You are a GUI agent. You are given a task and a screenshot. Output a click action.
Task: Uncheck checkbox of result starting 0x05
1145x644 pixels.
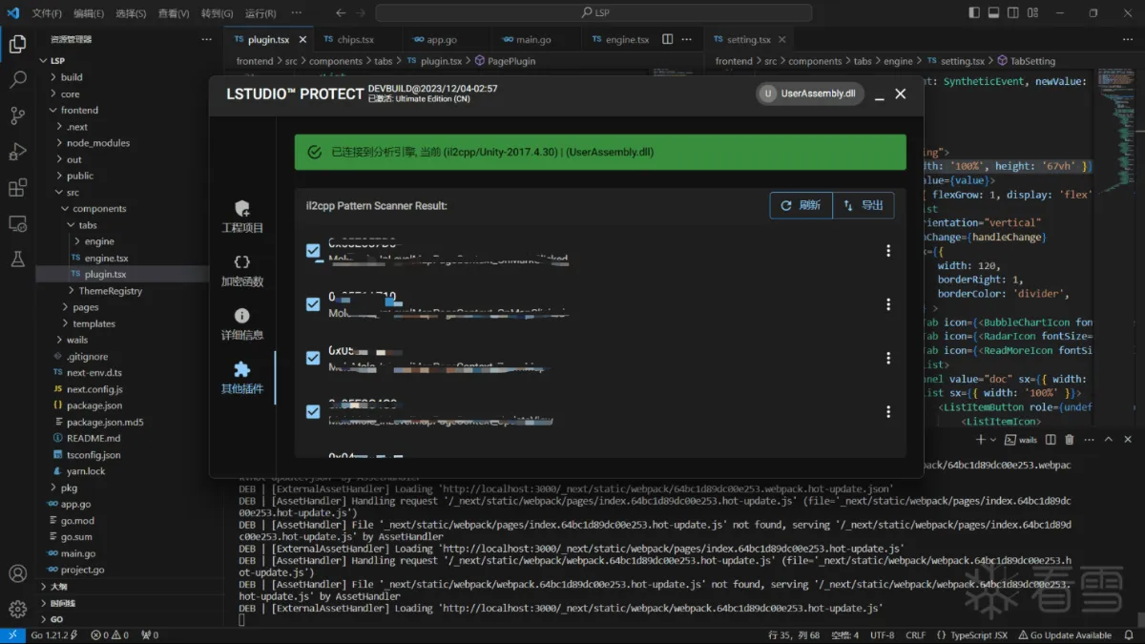click(313, 358)
